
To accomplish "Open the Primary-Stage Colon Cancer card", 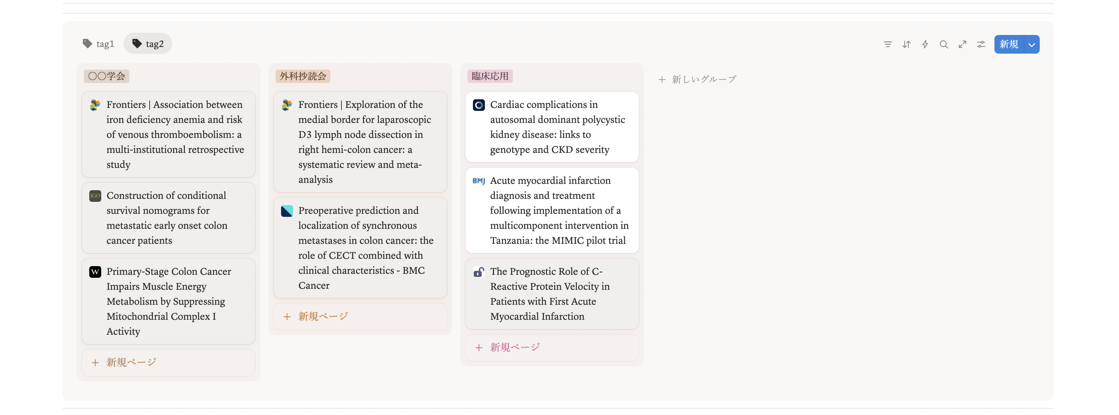I will point(169,301).
